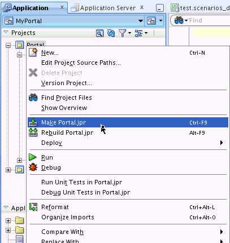Open navigator display options dropdown arrow

[x=146, y=33]
